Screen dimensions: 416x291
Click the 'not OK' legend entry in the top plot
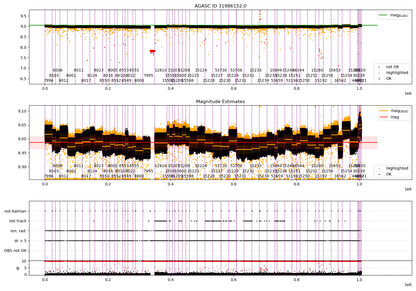pos(388,67)
